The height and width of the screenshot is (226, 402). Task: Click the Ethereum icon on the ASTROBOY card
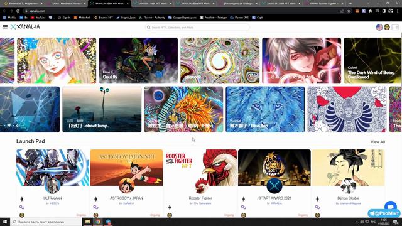[x=95, y=199]
